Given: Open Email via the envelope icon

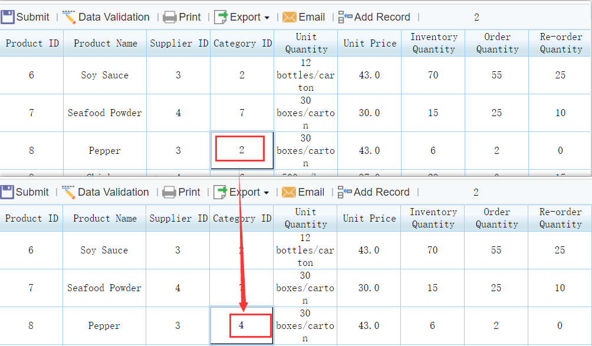Looking at the screenshot, I should coord(290,17).
